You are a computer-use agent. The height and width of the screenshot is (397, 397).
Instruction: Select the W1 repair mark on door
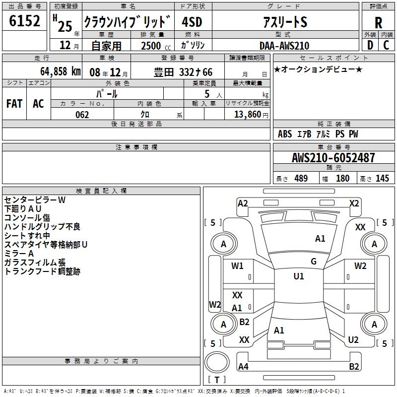(238, 265)
